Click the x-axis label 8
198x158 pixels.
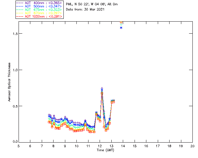click(54, 146)
